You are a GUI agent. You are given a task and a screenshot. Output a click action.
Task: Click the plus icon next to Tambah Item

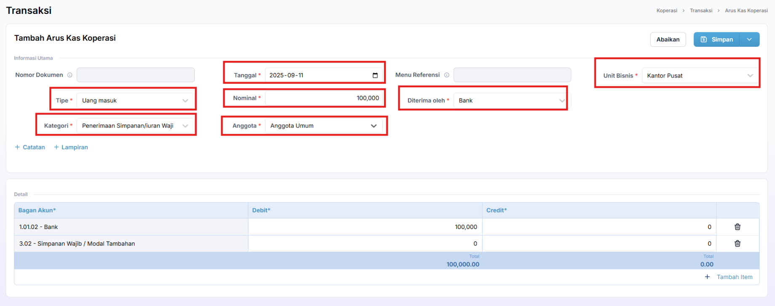(707, 277)
